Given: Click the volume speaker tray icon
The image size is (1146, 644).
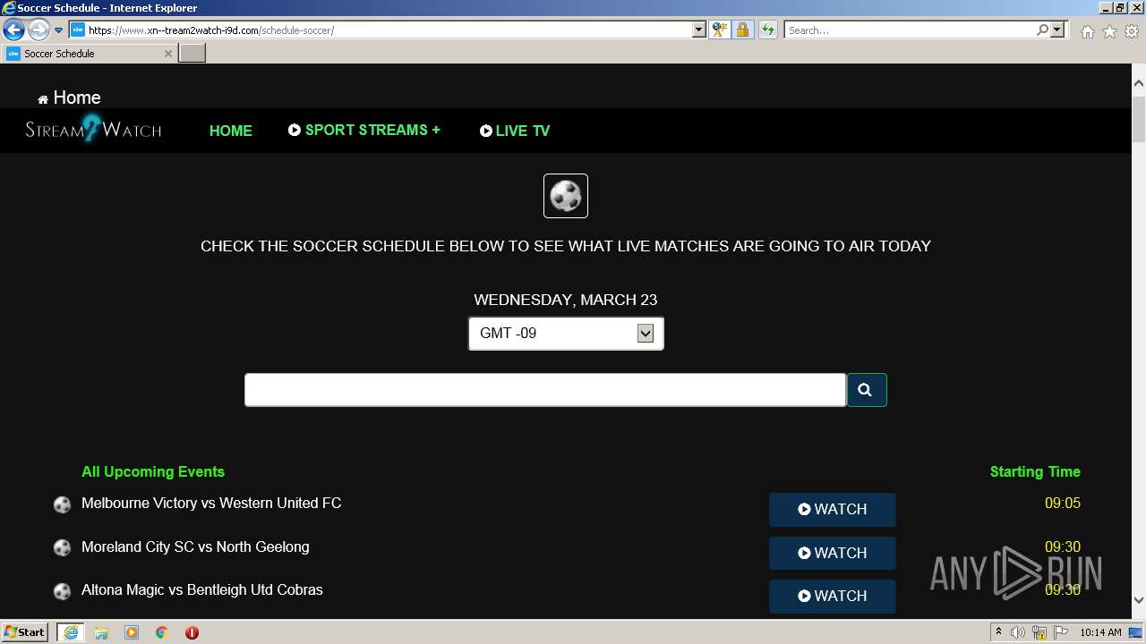Looking at the screenshot, I should click(1018, 632).
